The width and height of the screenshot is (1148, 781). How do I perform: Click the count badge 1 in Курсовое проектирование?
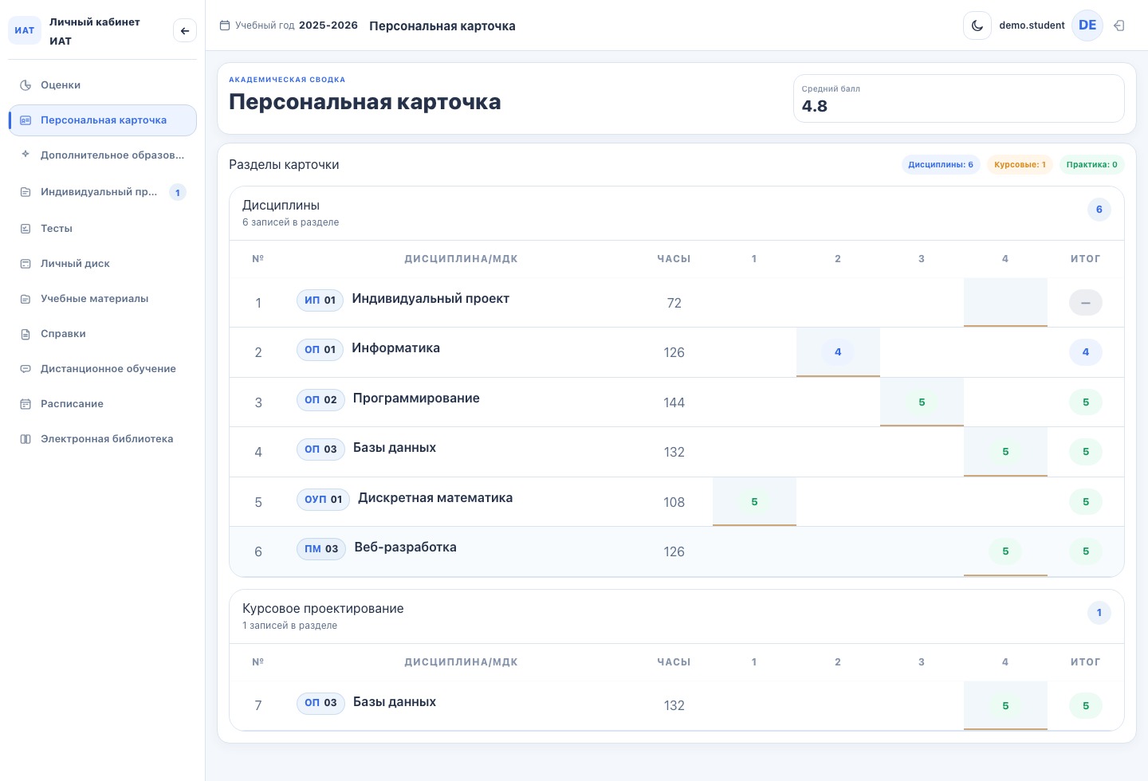(1099, 613)
